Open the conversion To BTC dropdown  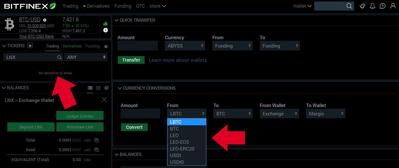233,114
